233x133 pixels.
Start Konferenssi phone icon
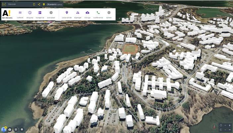tap(98, 13)
